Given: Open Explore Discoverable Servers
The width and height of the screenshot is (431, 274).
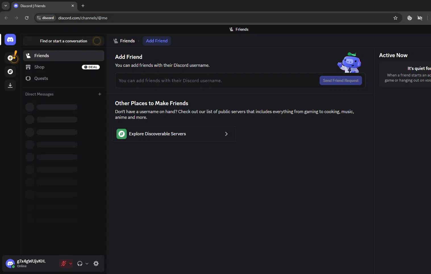Looking at the screenshot, I should click(x=174, y=134).
